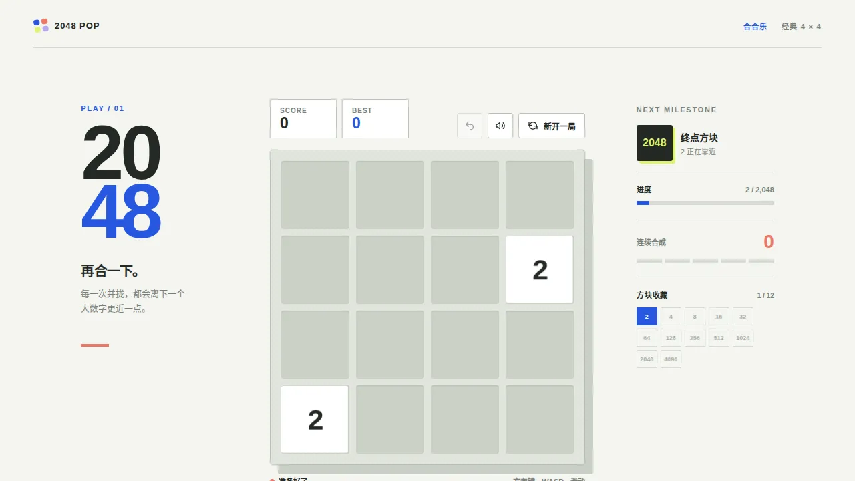The image size is (855, 481).
Task: Click the "1 / 12" collection count
Action: point(766,295)
